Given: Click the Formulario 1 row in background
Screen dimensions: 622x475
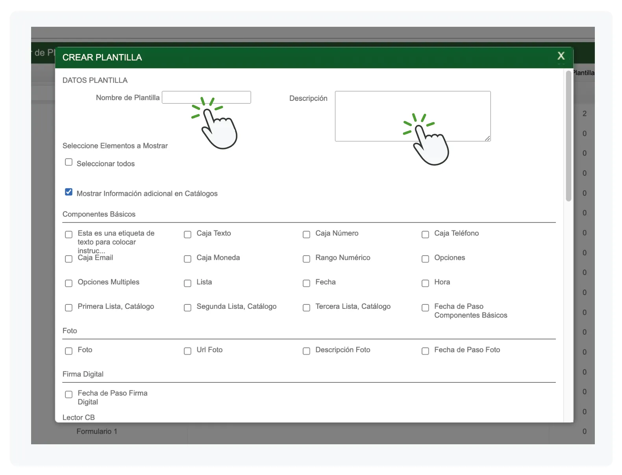Looking at the screenshot, I should click(97, 431).
